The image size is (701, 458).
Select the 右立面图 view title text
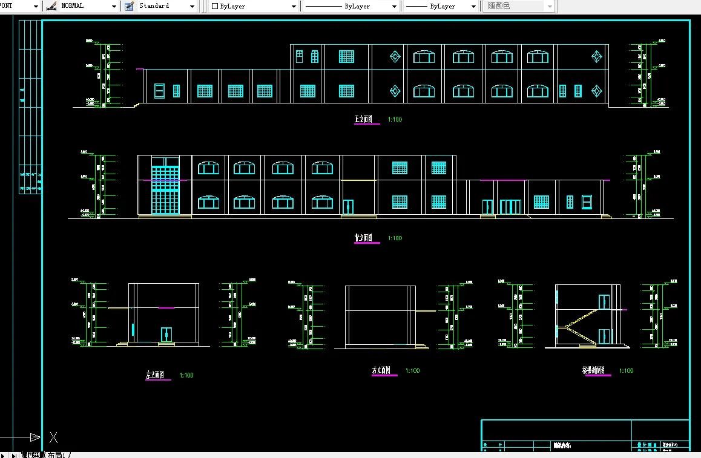[381, 370]
